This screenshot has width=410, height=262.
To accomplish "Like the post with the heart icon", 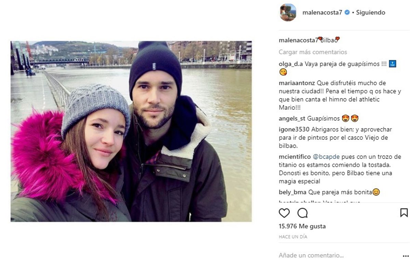I will 284,213.
